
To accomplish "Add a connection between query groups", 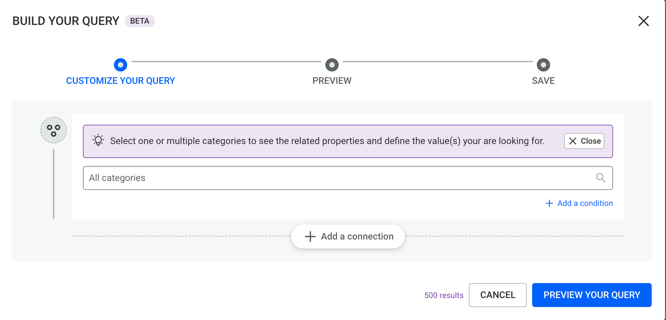I will click(348, 236).
